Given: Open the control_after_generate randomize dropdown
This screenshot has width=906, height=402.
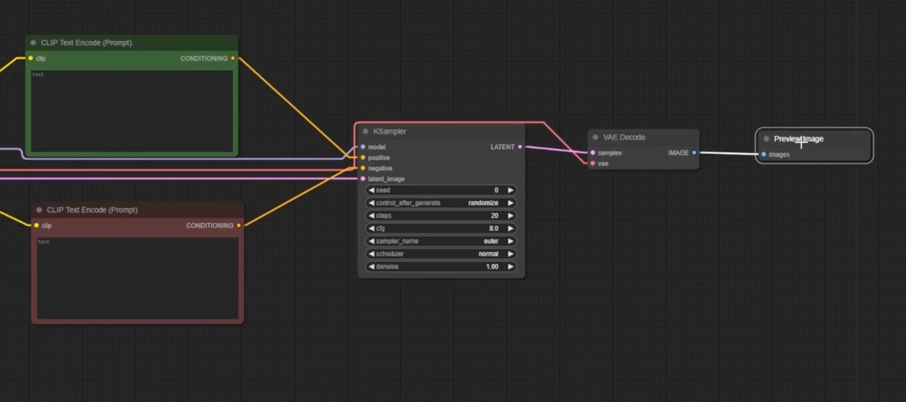Looking at the screenshot, I should [440, 203].
